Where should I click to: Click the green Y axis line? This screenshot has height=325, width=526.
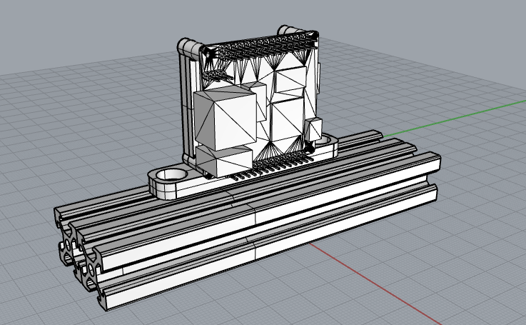pos(453,118)
